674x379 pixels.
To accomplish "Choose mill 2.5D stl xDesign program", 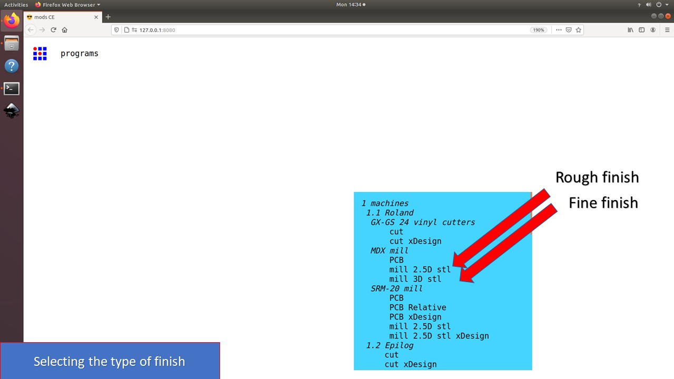I will (x=439, y=336).
